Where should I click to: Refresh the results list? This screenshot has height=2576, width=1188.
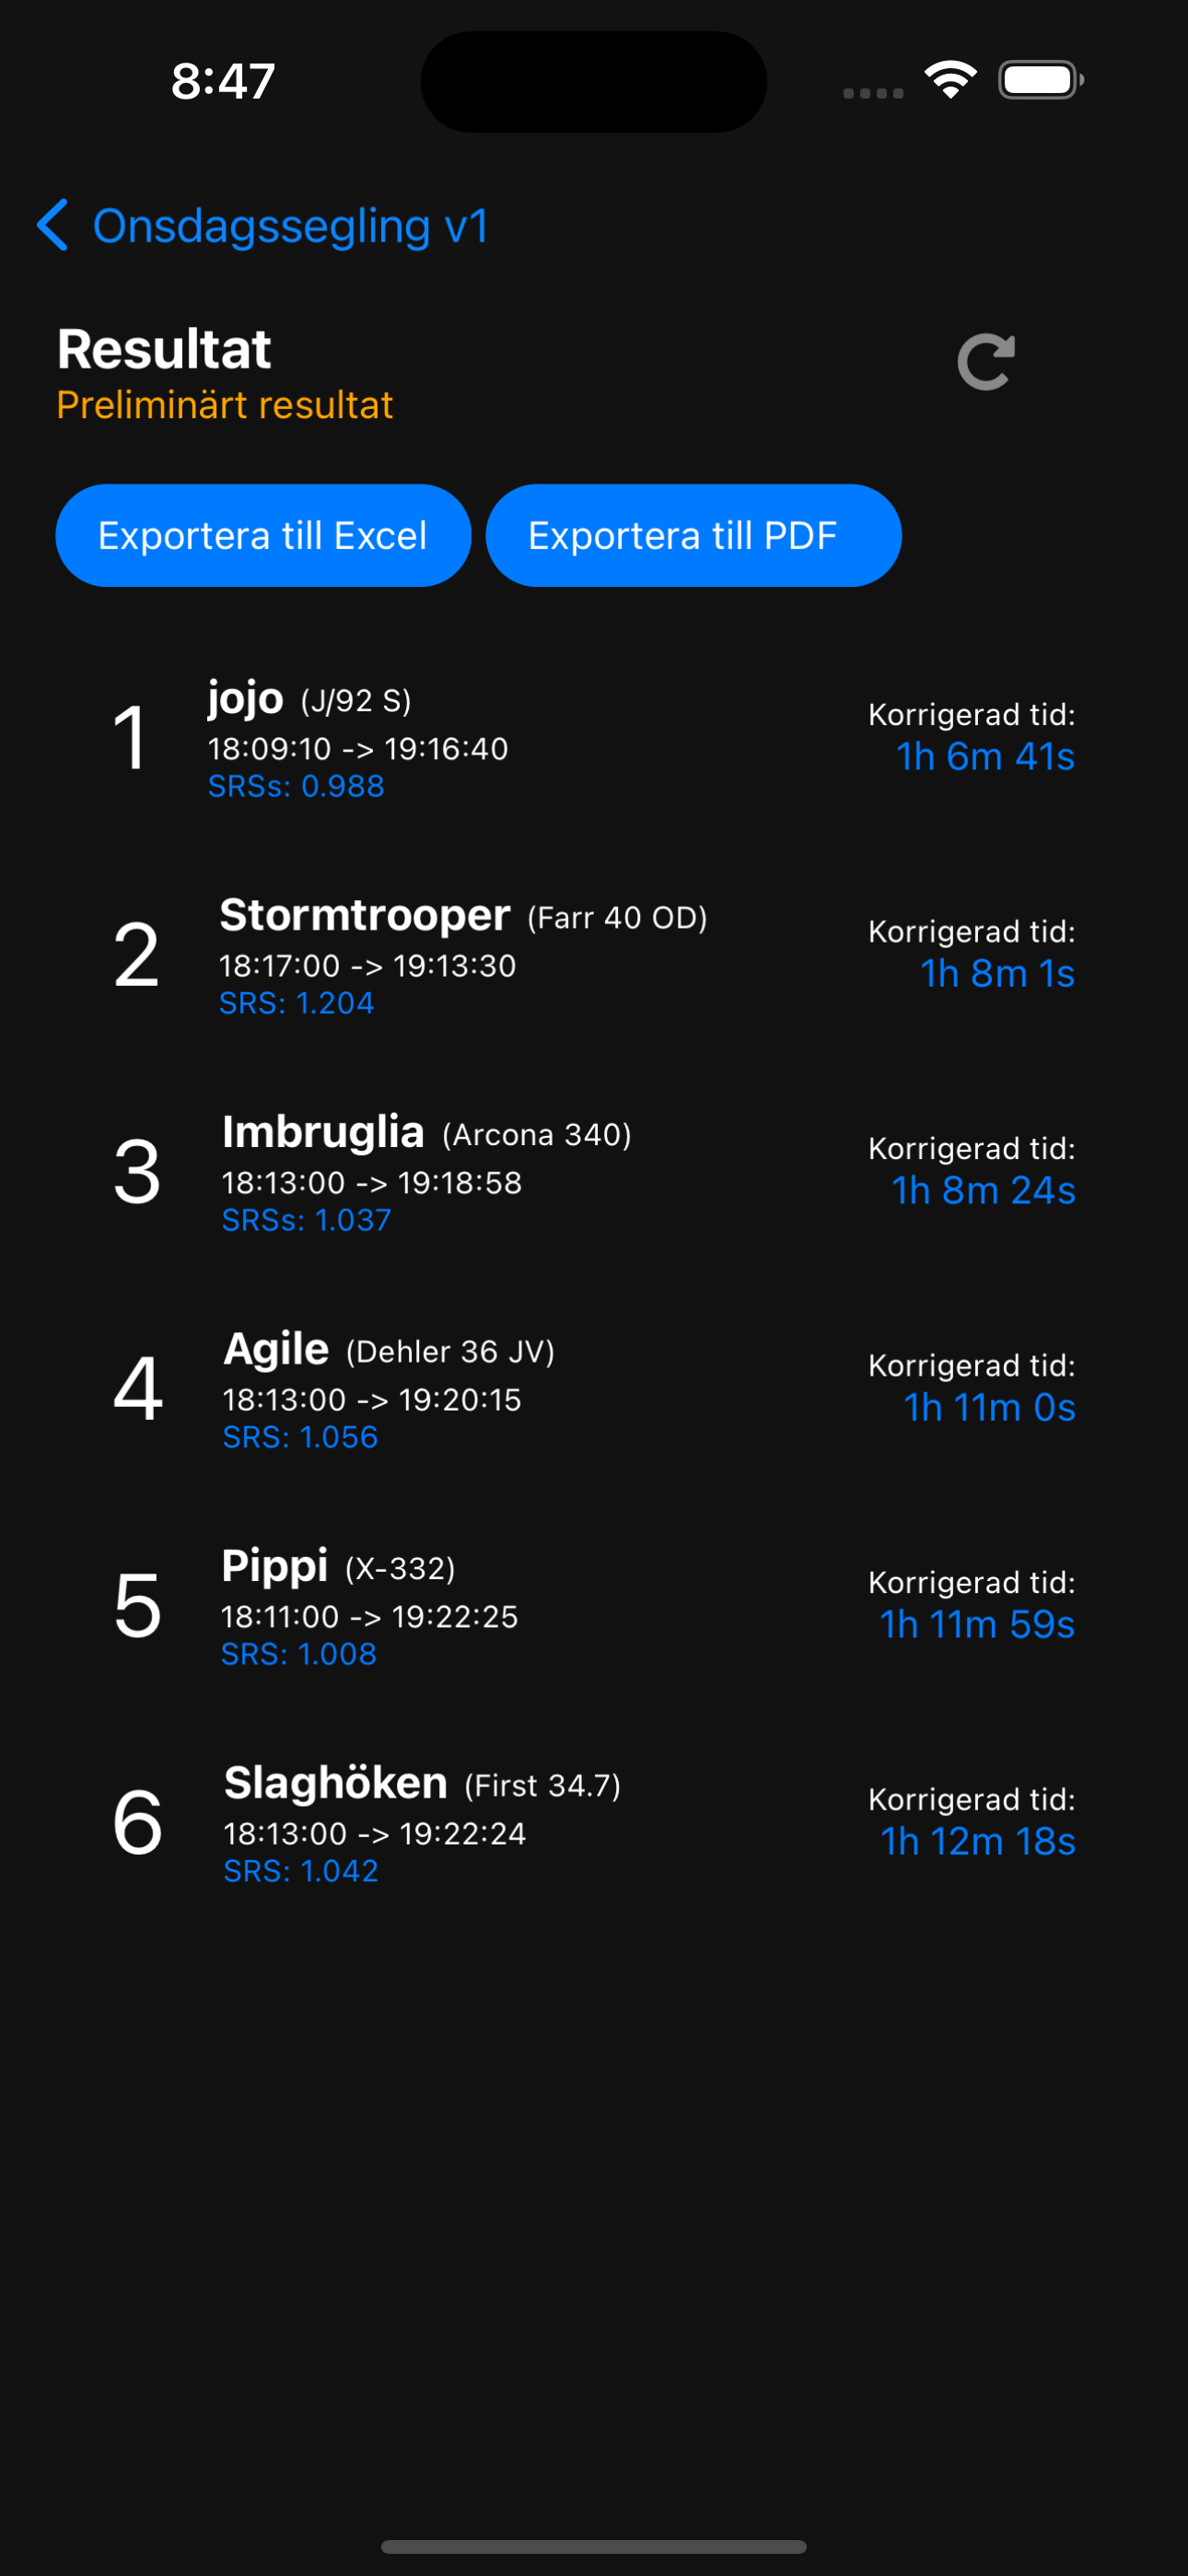[x=986, y=362]
